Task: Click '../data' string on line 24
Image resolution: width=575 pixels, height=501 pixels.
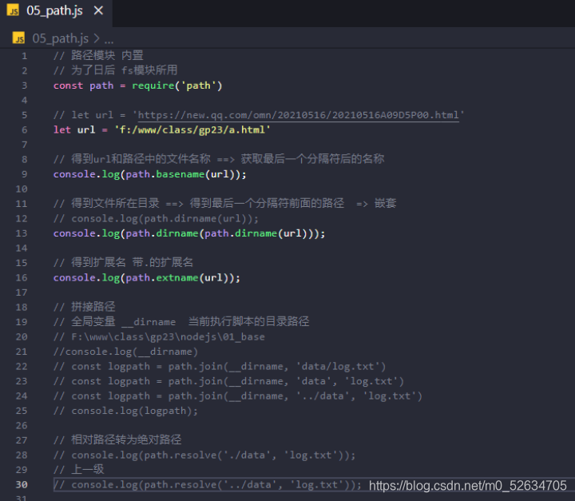Action: tap(323, 396)
